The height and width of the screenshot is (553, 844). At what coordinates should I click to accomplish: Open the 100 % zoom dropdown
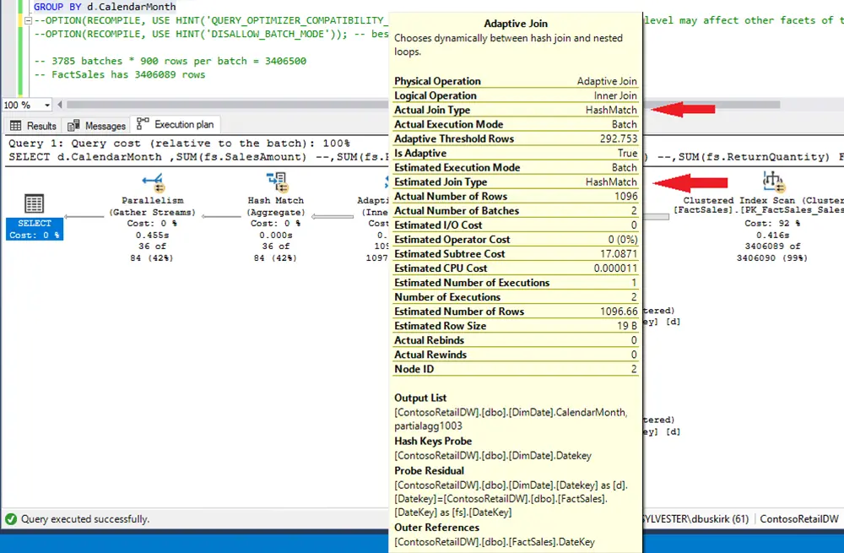(x=46, y=106)
